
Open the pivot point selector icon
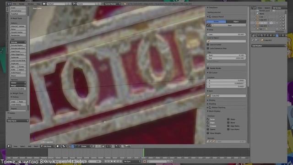tap(65, 146)
